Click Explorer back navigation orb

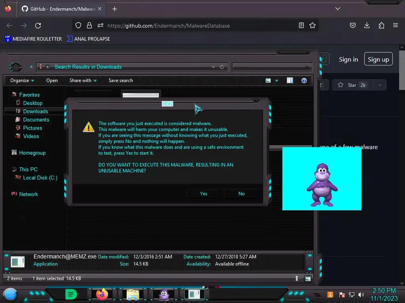pos(16,67)
